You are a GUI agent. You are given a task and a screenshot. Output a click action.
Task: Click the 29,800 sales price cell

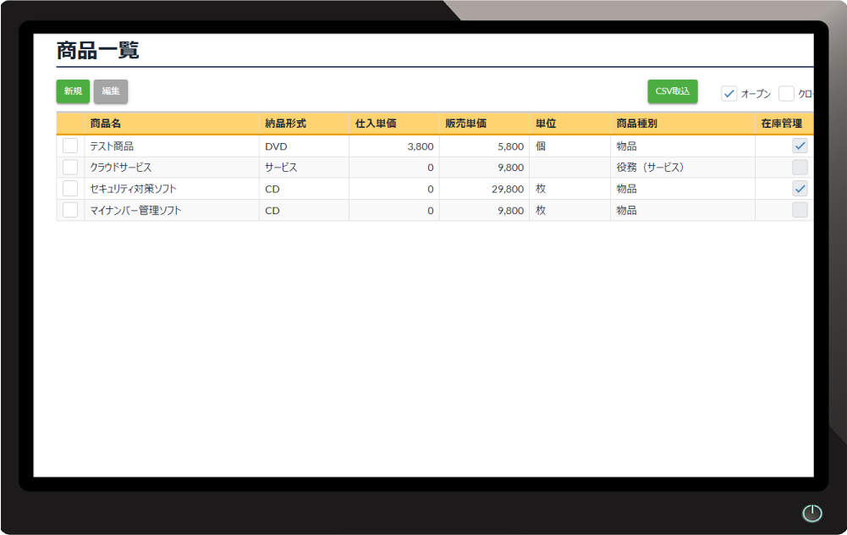point(507,189)
